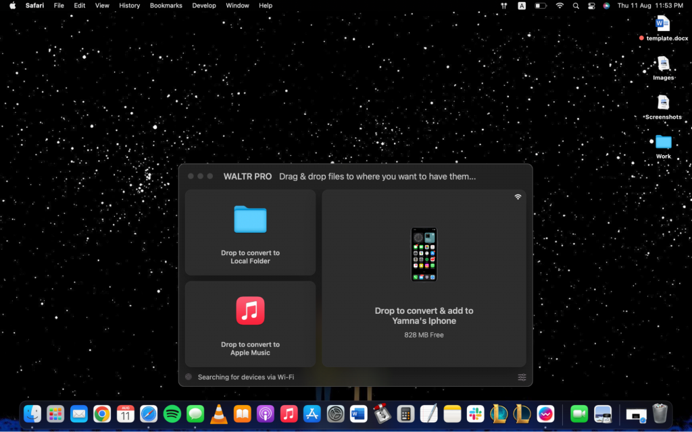The width and height of the screenshot is (692, 432).
Task: Open the View menu
Action: click(102, 5)
